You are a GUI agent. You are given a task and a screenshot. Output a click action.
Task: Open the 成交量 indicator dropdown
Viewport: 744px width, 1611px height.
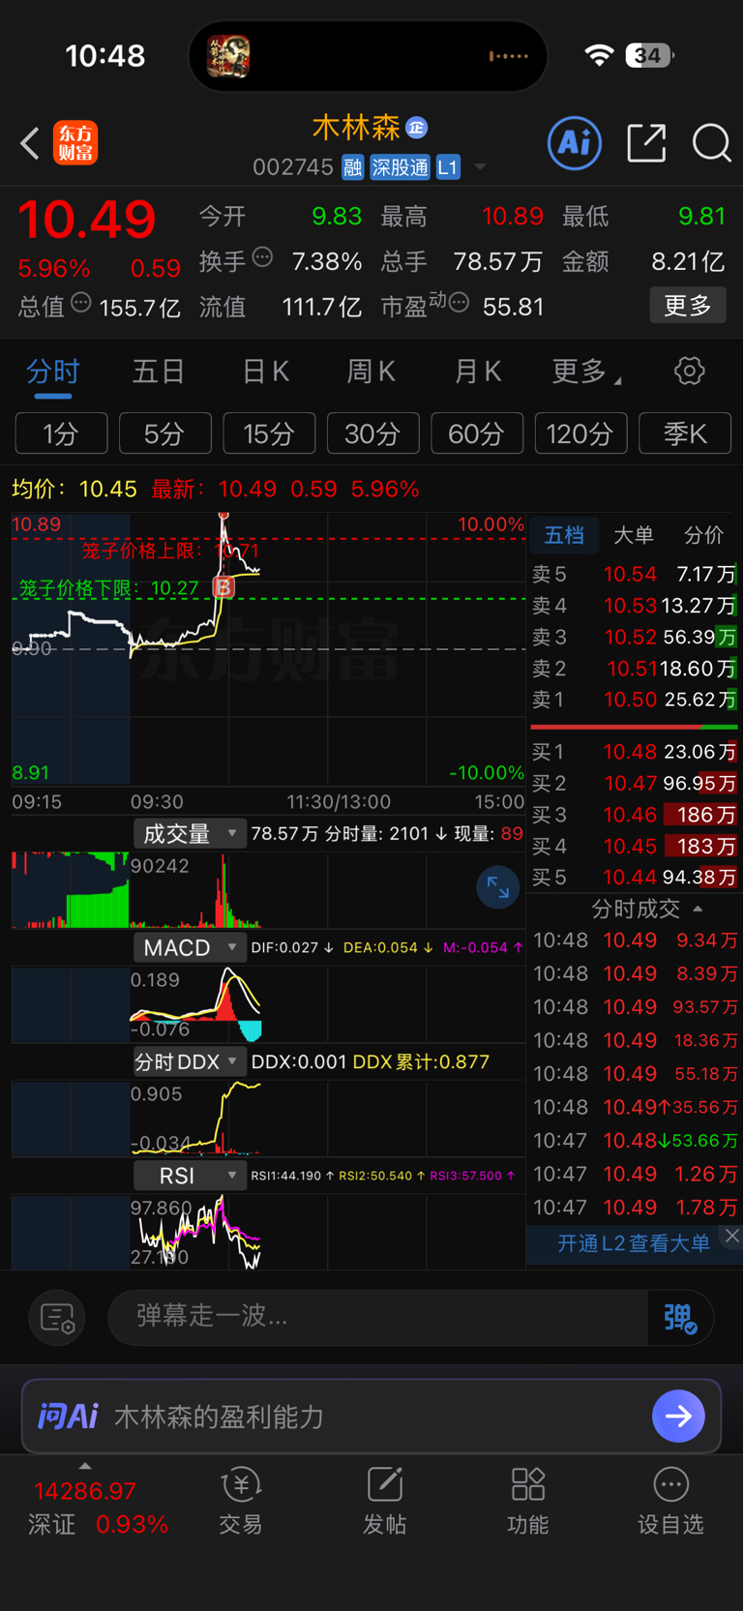pyautogui.click(x=190, y=833)
